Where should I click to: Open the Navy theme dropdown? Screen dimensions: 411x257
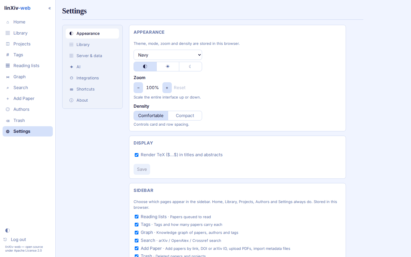pyautogui.click(x=168, y=55)
